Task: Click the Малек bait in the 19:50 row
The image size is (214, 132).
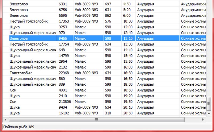Action: (80, 102)
